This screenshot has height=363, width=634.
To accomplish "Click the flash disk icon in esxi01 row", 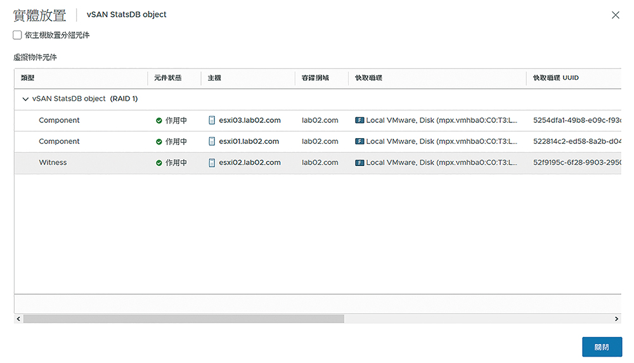I will [359, 141].
